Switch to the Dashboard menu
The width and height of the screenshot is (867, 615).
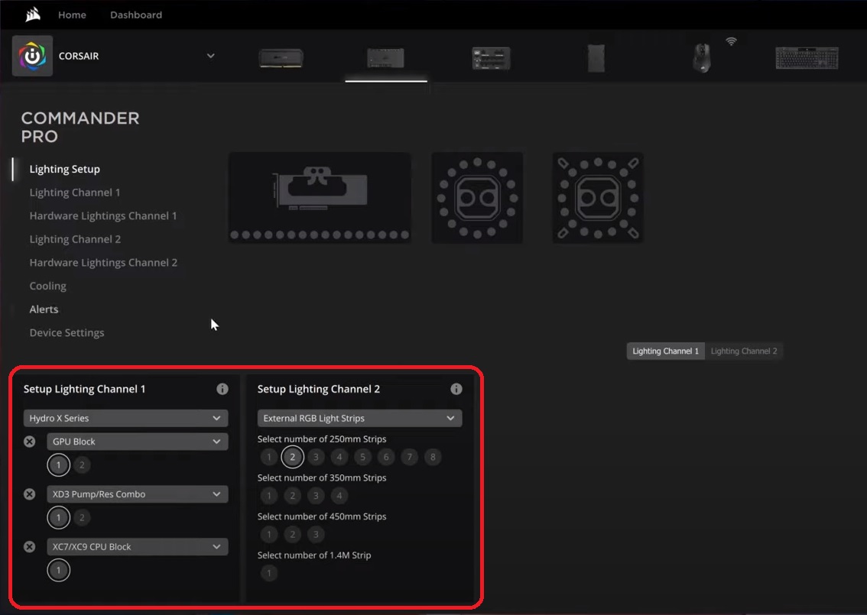135,15
